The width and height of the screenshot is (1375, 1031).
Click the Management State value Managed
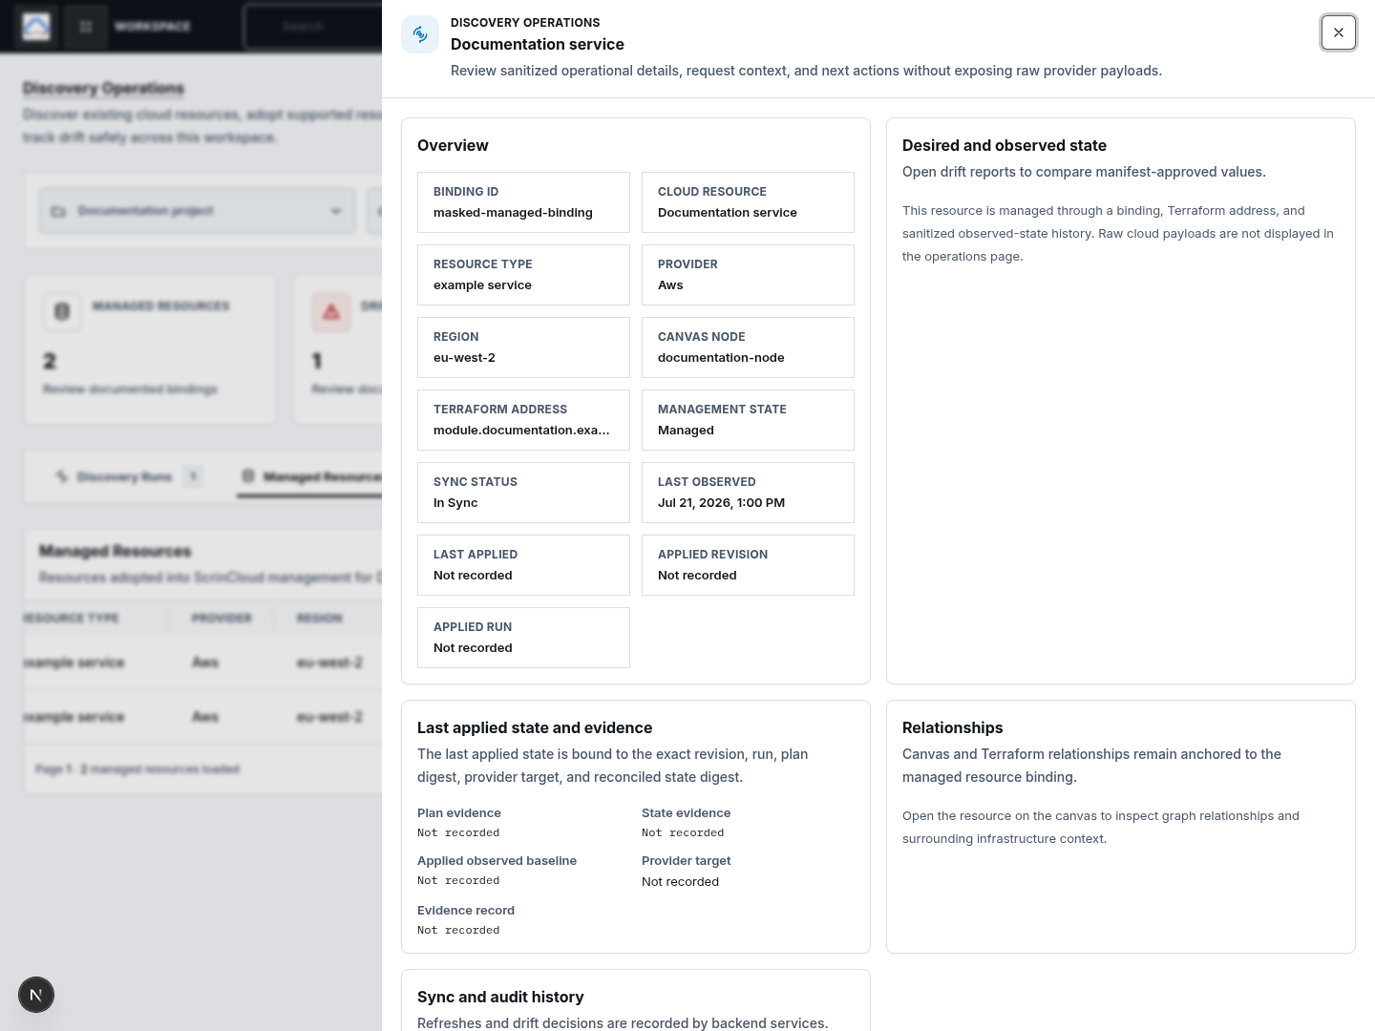point(686,431)
